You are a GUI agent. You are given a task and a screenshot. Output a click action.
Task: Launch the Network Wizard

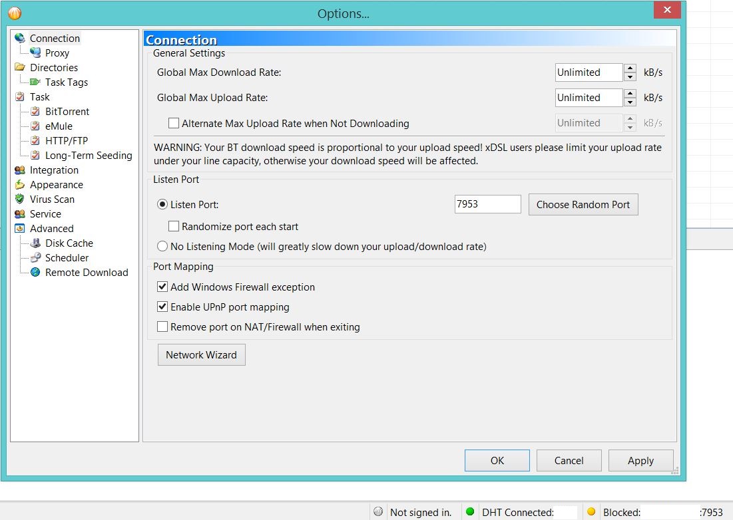pos(201,355)
